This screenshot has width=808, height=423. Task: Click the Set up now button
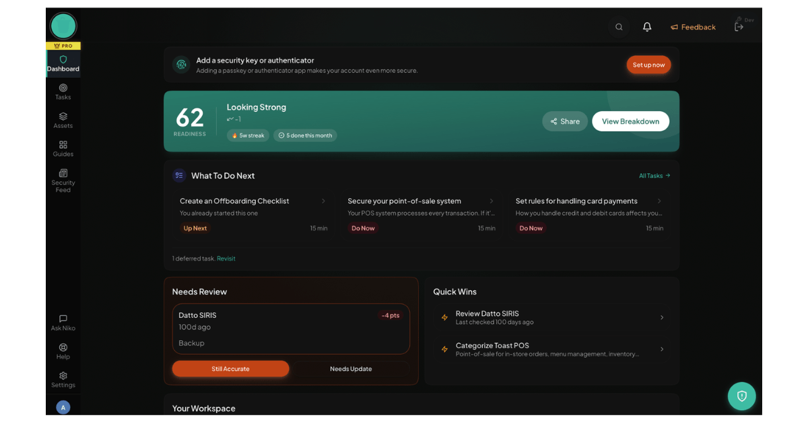point(648,65)
